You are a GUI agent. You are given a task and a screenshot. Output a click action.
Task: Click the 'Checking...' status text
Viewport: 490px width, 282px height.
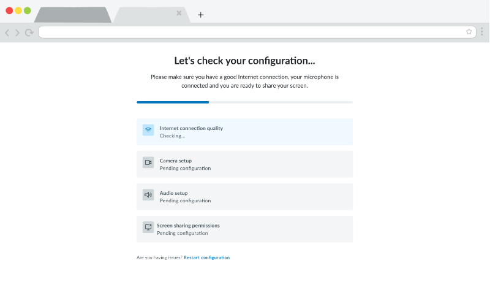172,135
